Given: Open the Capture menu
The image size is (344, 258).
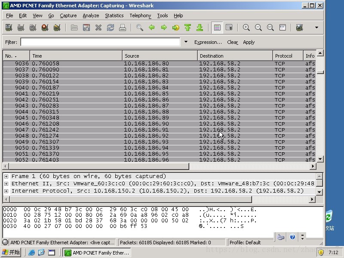Looking at the screenshot, I should (68, 15).
